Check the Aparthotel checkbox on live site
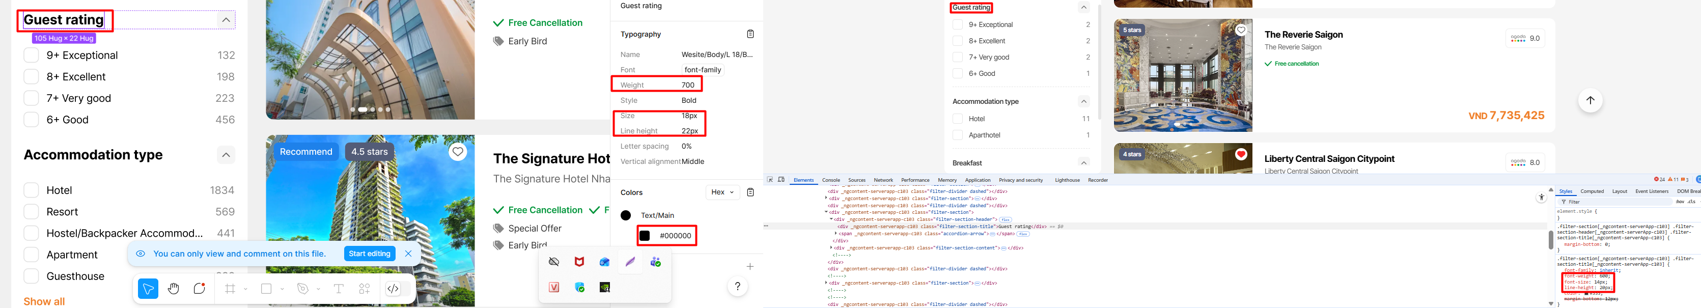The image size is (1701, 308). pos(958,135)
